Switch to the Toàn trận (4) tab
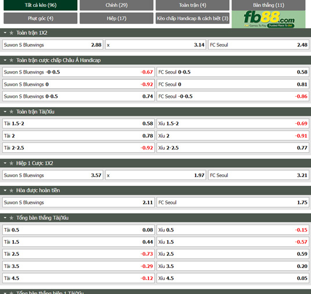Viewport: 311px width, 294px height. point(193,5)
